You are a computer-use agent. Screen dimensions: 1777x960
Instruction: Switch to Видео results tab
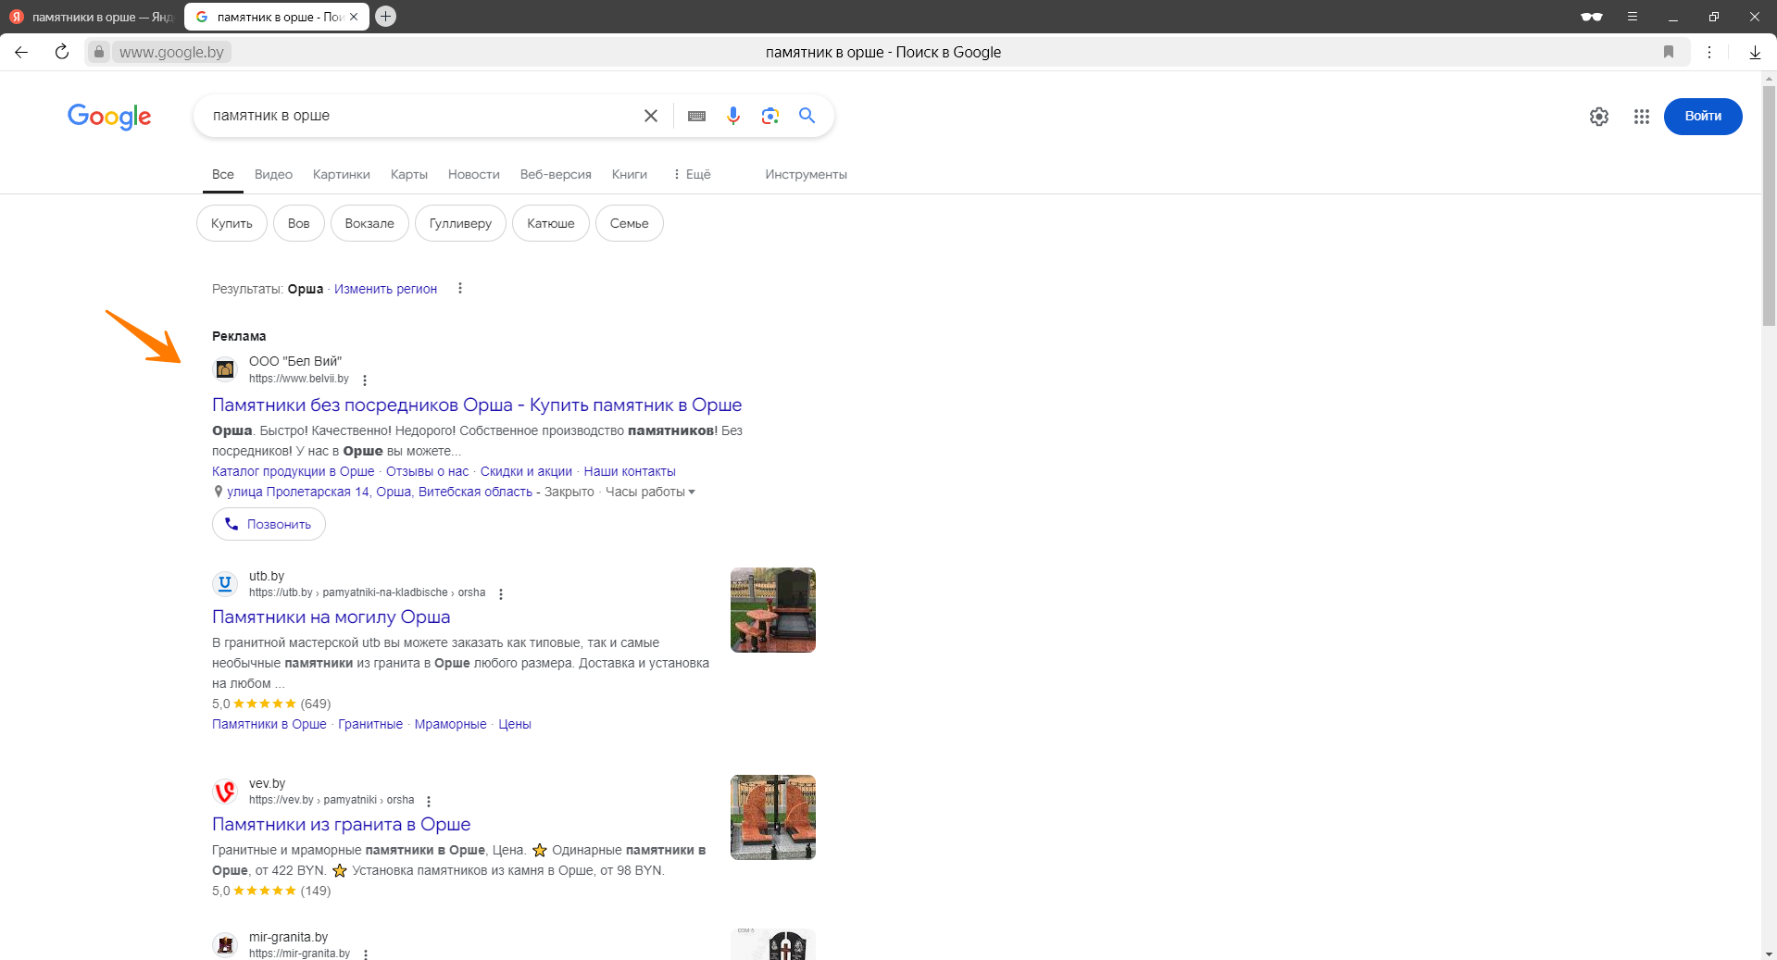pos(273,174)
